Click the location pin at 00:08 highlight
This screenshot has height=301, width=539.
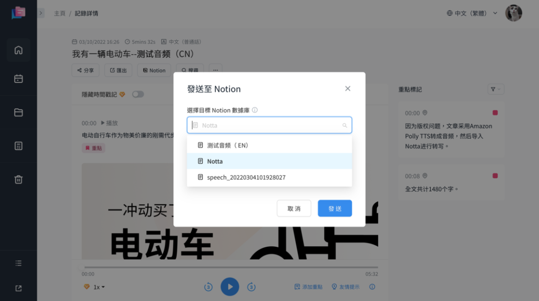pyautogui.click(x=425, y=176)
